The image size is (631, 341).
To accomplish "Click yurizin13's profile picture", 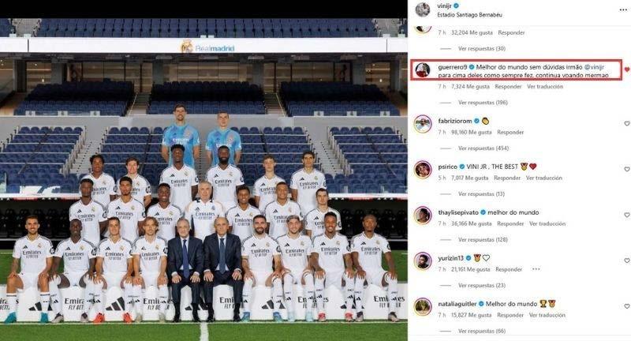I will point(423,261).
